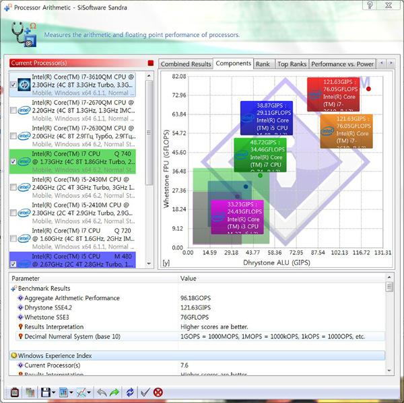Switch to Combined Results tab

186,64
